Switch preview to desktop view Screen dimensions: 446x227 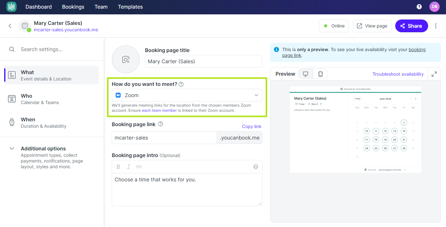(x=306, y=74)
